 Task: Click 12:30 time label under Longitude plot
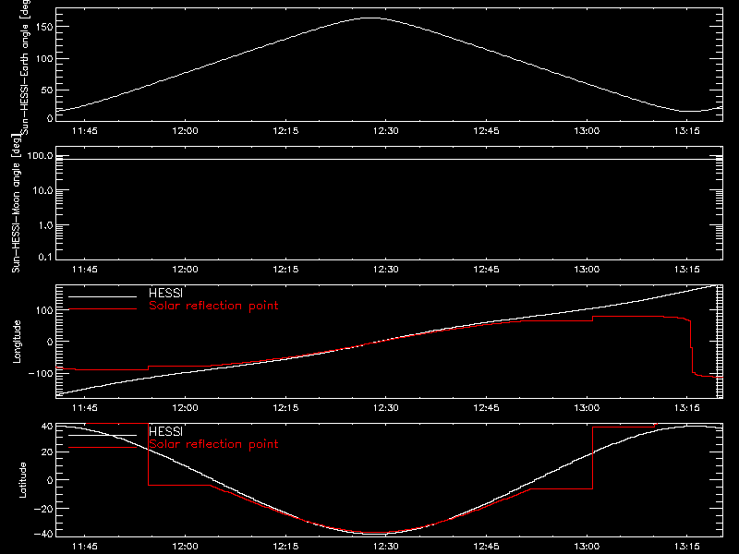coord(386,408)
